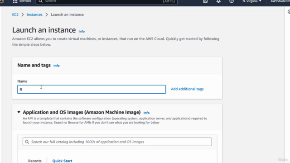Image resolution: width=290 pixels, height=163 pixels.
Task: Focus the instance Name input field
Action: 92,90
